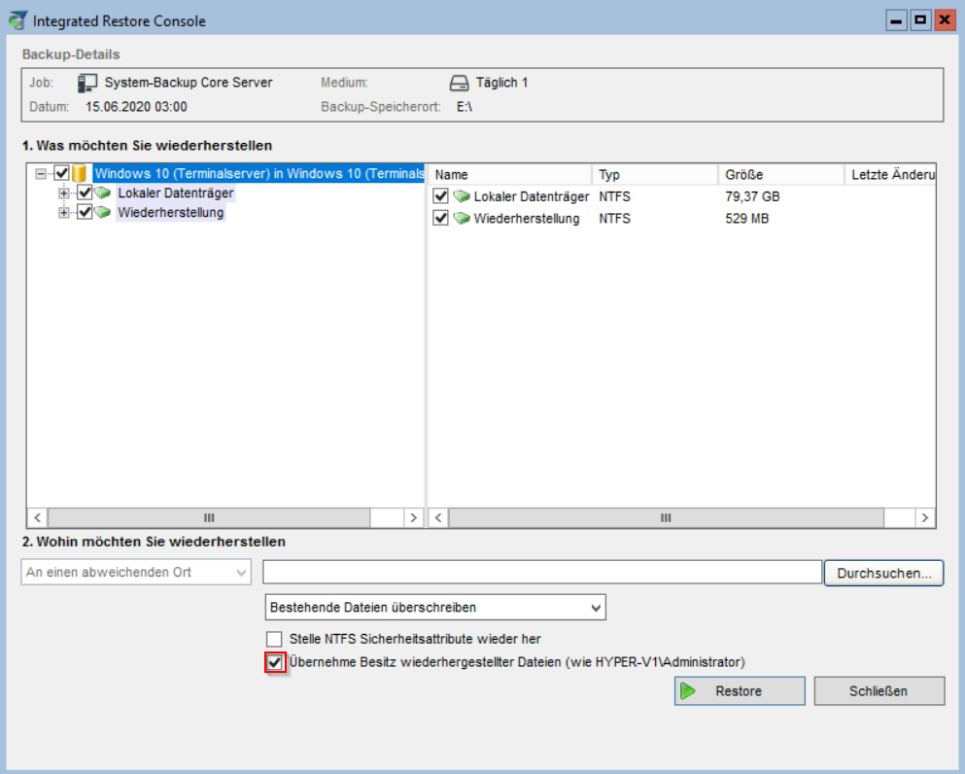The height and width of the screenshot is (774, 965).
Task: Click Lokaler Datenträger drive icon in tree
Action: (x=103, y=193)
